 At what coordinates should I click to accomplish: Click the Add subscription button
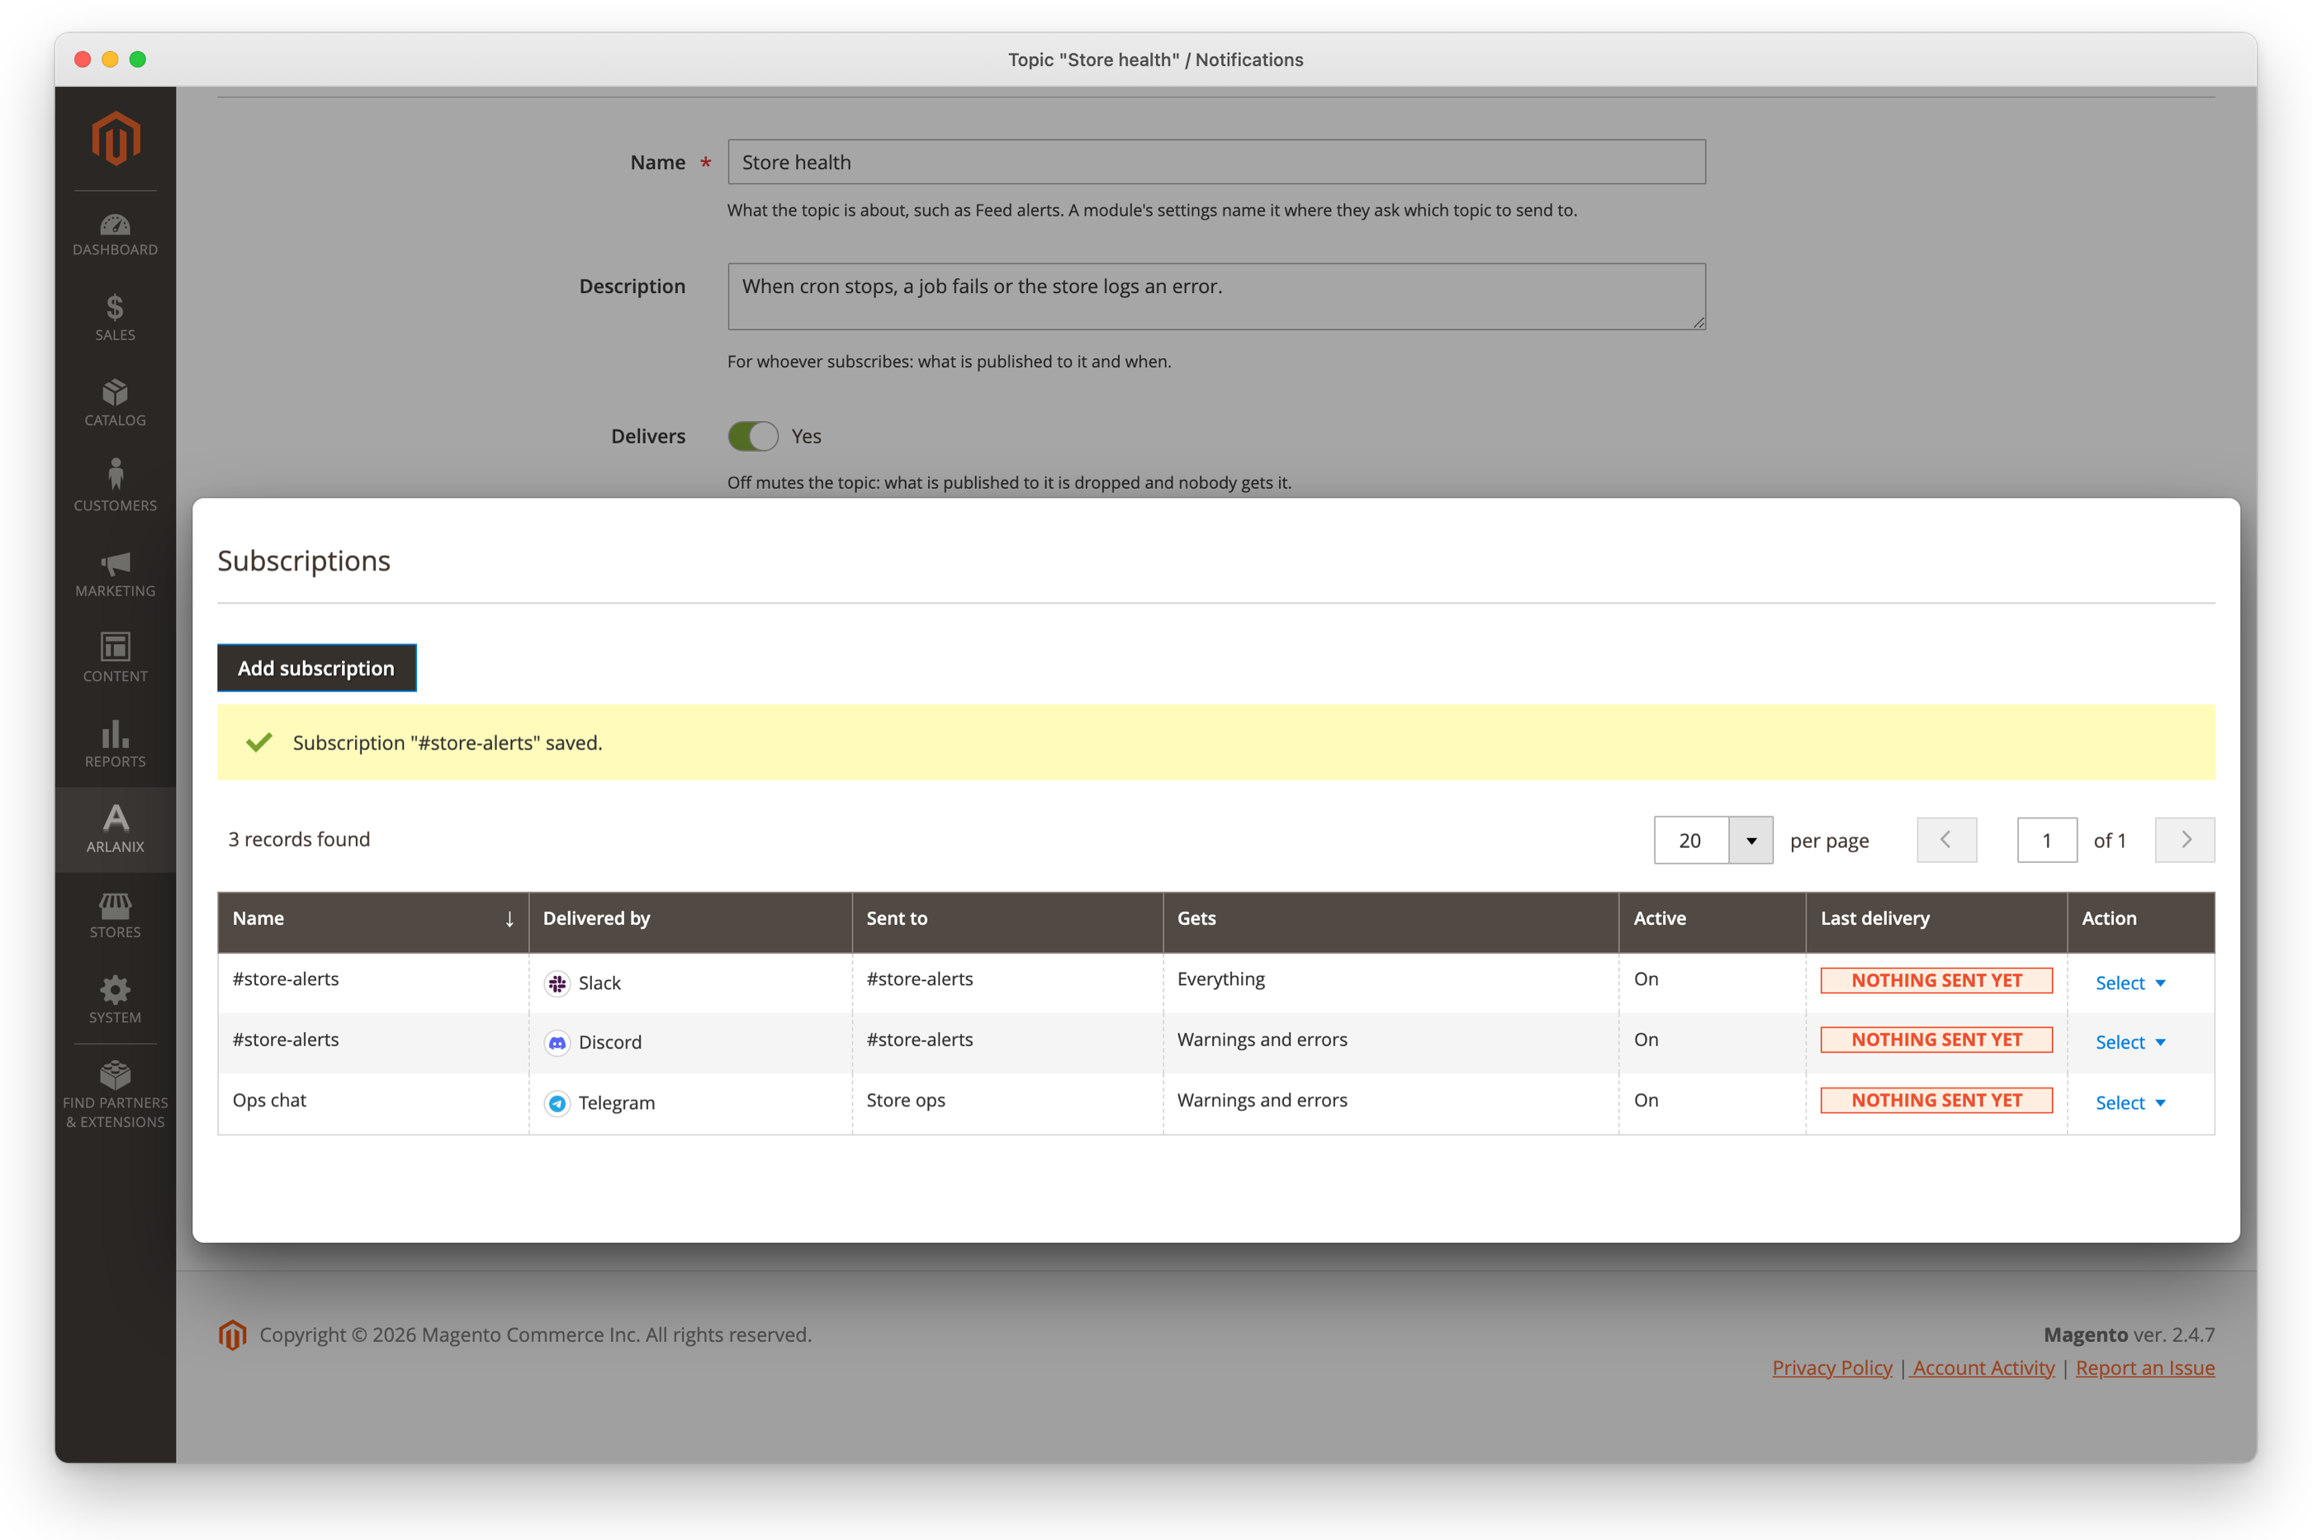coord(316,668)
